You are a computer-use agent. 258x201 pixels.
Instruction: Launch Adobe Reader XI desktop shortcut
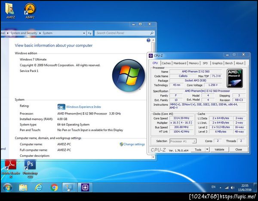11,169
